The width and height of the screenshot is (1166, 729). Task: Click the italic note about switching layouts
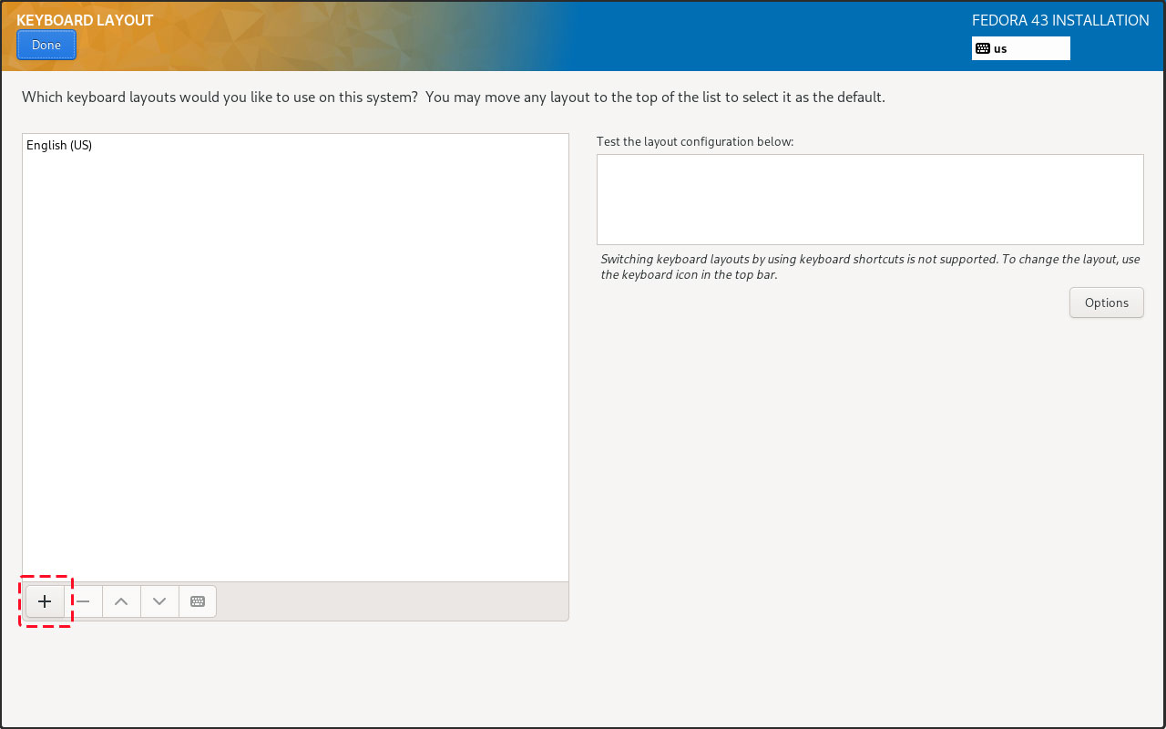(x=870, y=266)
